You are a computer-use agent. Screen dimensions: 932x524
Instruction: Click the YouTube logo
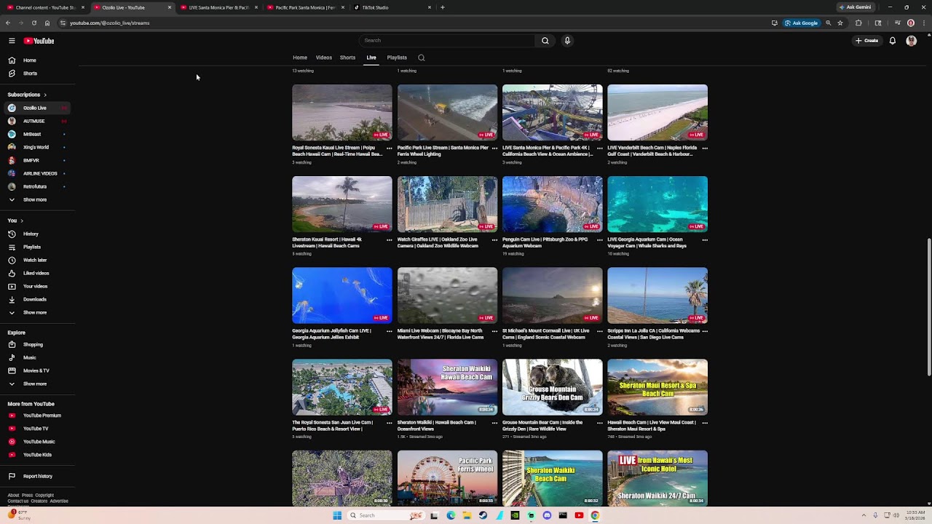click(39, 41)
